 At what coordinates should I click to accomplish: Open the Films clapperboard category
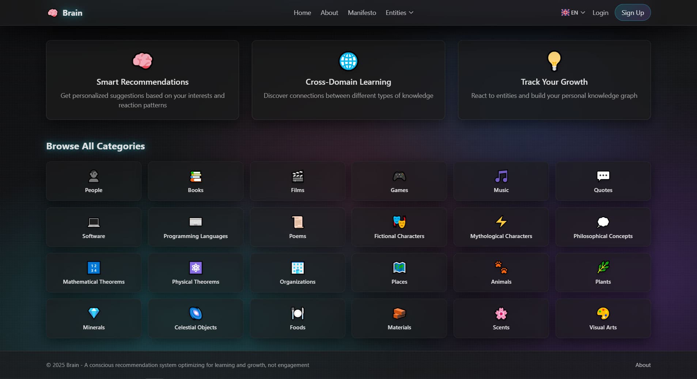click(298, 177)
